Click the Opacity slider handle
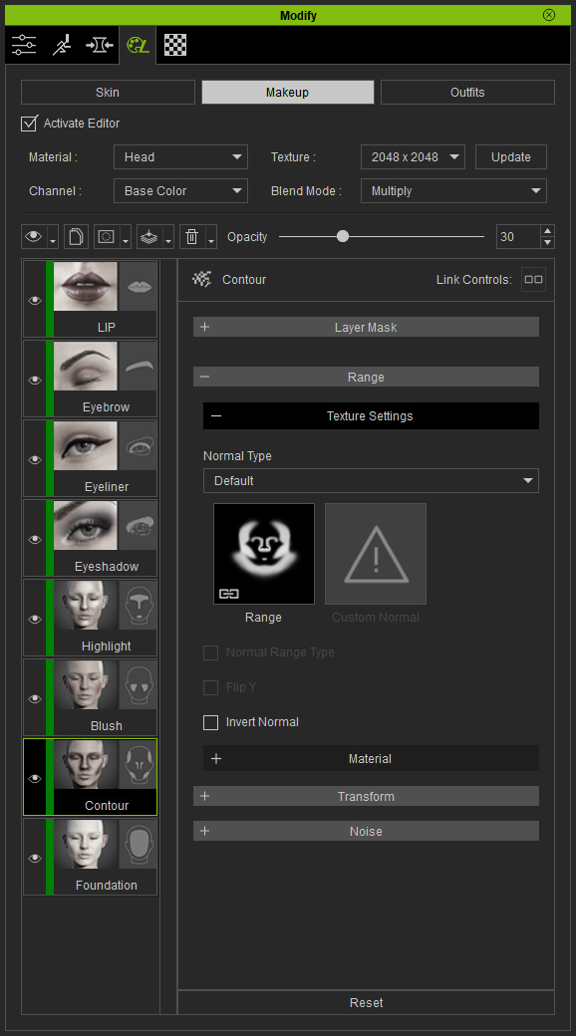The height and width of the screenshot is (1036, 576). tap(343, 236)
